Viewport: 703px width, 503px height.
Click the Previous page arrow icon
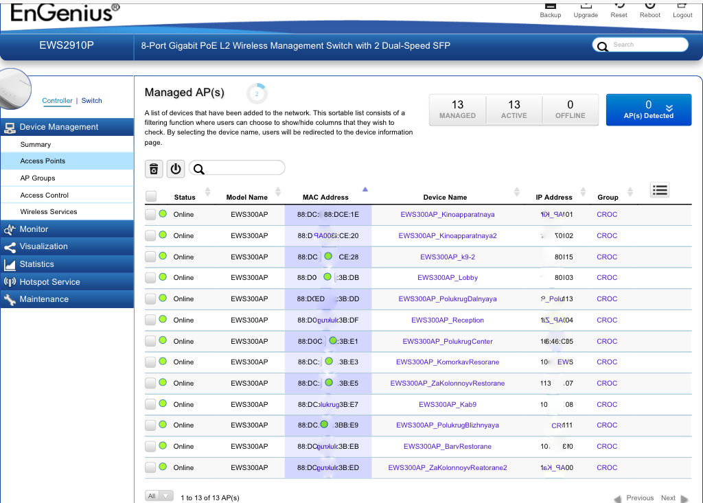(618, 498)
